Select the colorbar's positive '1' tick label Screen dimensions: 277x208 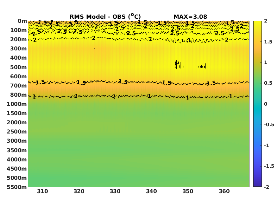(266, 62)
